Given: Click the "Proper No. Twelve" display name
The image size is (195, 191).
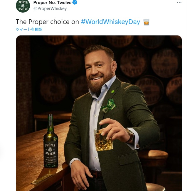Looking at the screenshot, I should click(52, 3).
